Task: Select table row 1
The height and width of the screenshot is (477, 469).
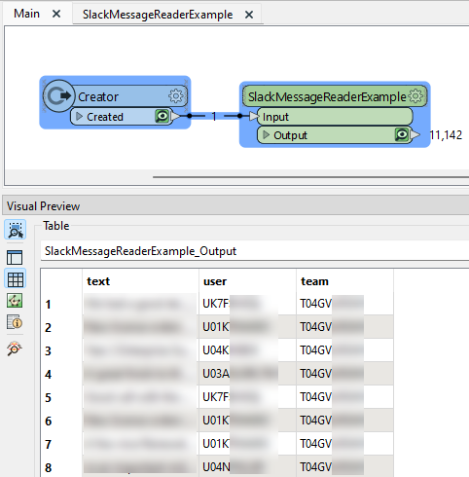Action: click(48, 304)
